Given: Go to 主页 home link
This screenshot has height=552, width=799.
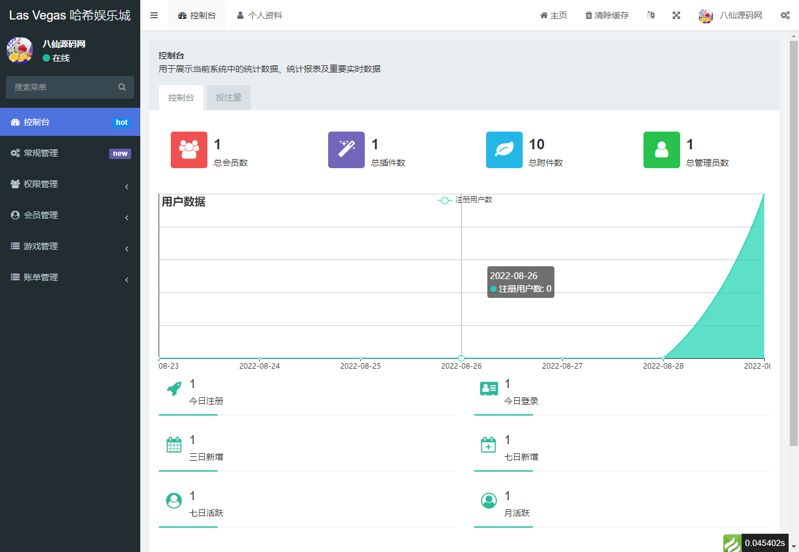Looking at the screenshot, I should (553, 15).
